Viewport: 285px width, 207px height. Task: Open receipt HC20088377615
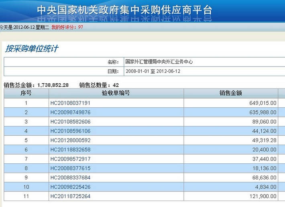coord(70,168)
